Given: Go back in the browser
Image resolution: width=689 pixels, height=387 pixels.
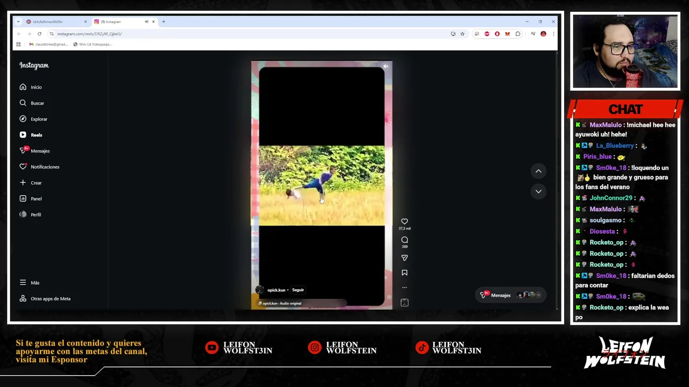Looking at the screenshot, I should [19, 34].
